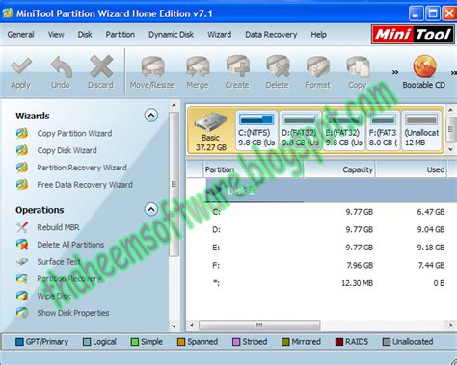Click the Delete partition icon
Viewport: 457px width, 365px height.
click(278, 66)
